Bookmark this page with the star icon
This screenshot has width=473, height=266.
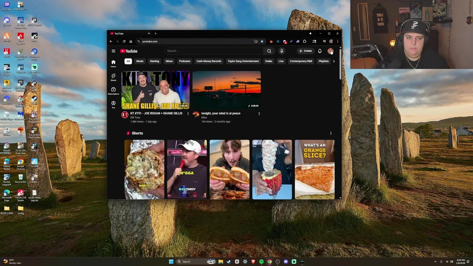tap(262, 41)
